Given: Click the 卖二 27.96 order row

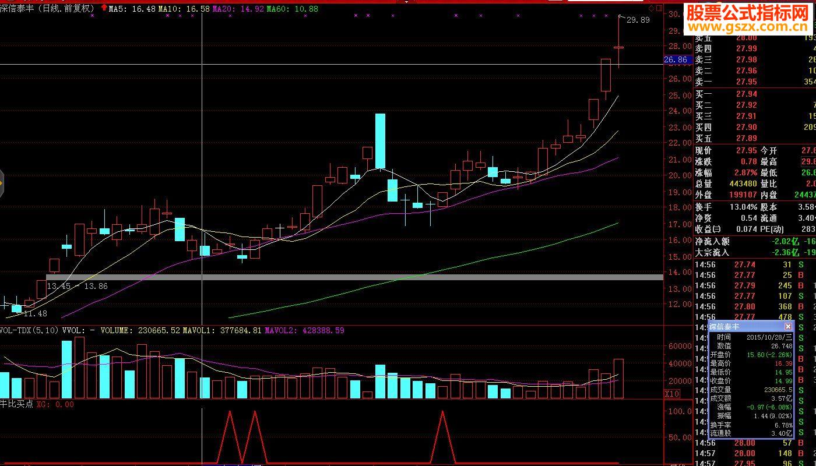Looking at the screenshot, I should pyautogui.click(x=755, y=71).
